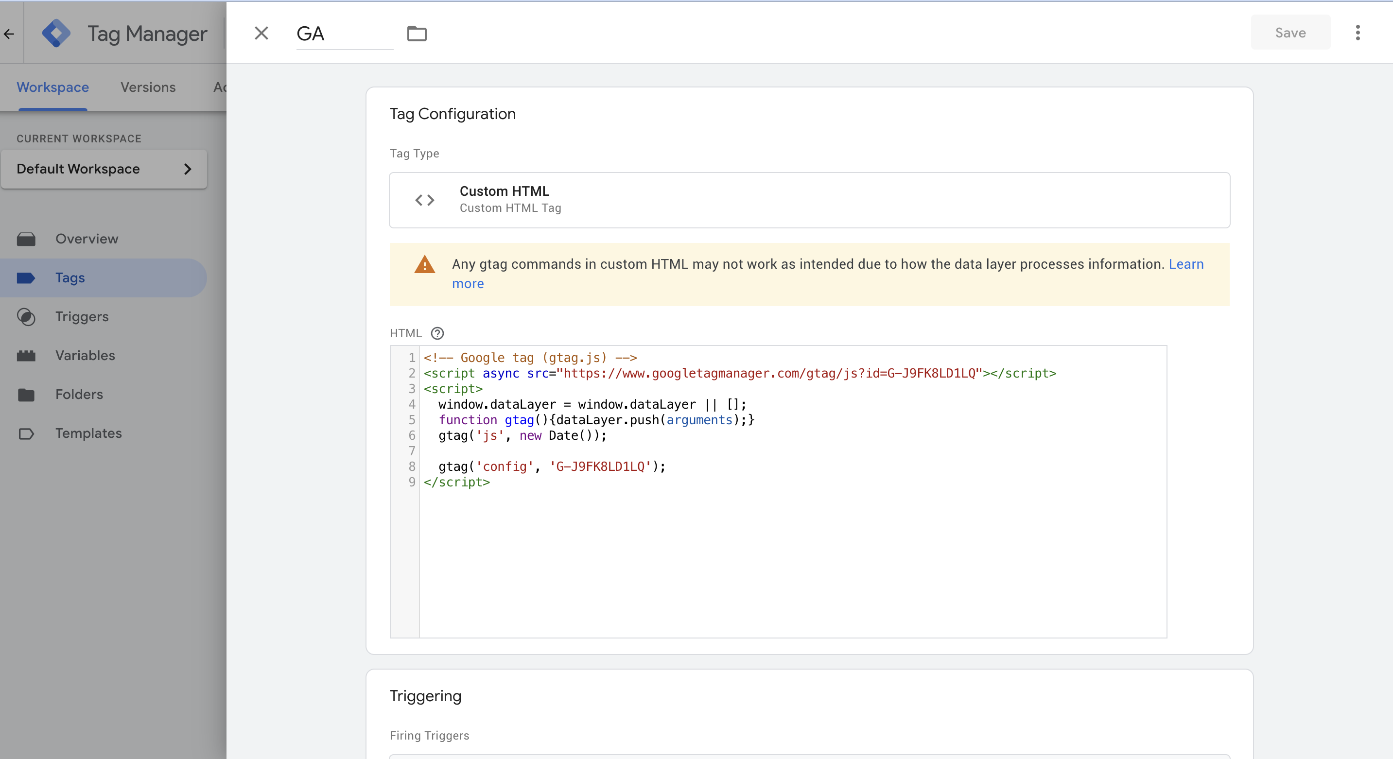Screen dimensions: 1393x759
Task: Click the back arrow at top left
Action: [9, 34]
